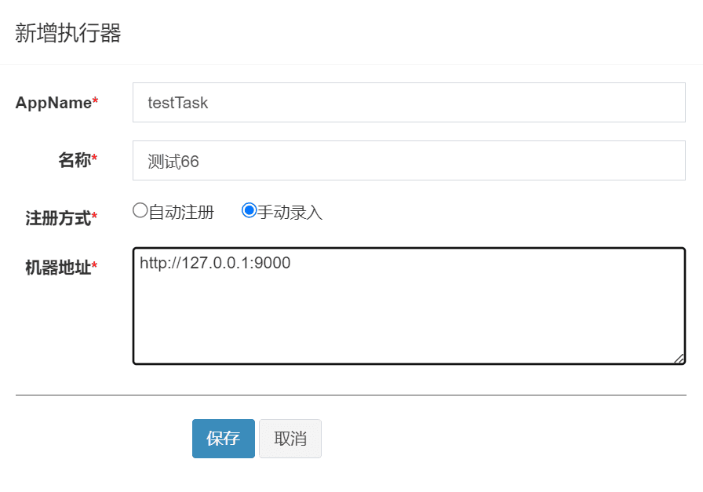This screenshot has height=492, width=703.
Task: Click the 名称 field label
Action: click(x=74, y=161)
